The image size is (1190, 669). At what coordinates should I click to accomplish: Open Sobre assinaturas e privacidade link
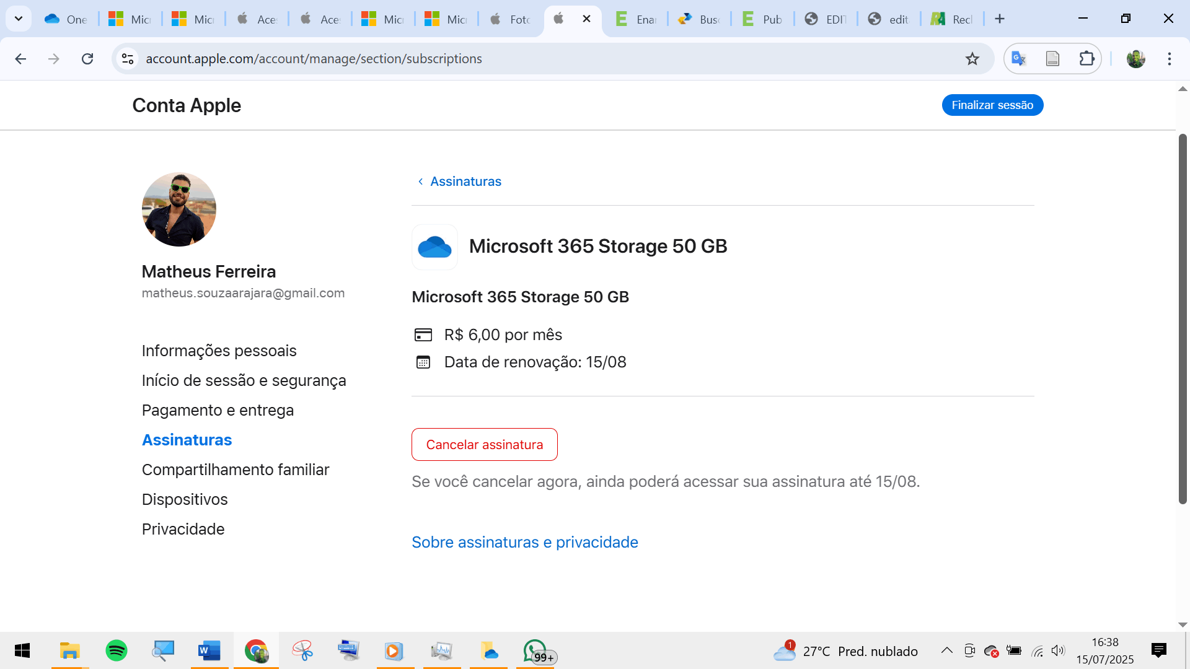[x=524, y=542]
